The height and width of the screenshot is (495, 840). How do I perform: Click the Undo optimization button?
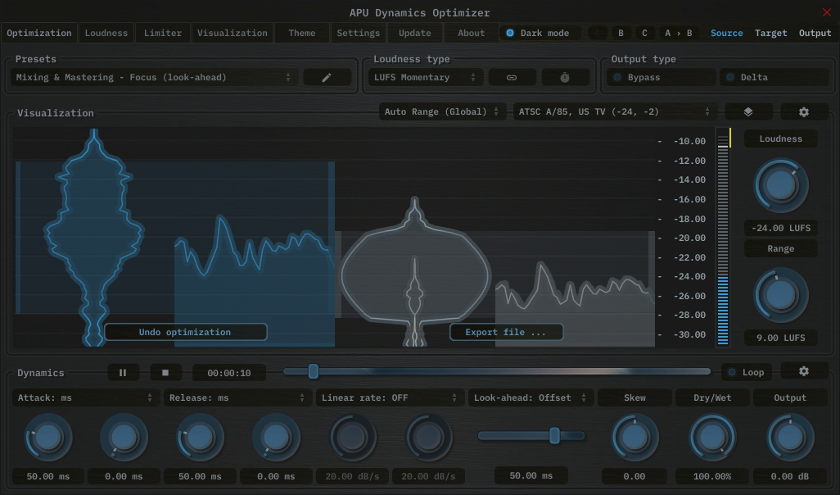coord(186,332)
